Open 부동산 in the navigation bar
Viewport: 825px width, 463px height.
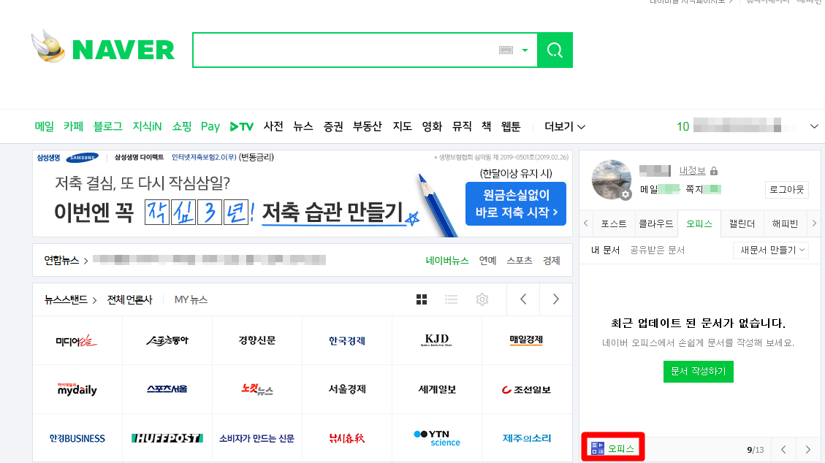click(368, 126)
